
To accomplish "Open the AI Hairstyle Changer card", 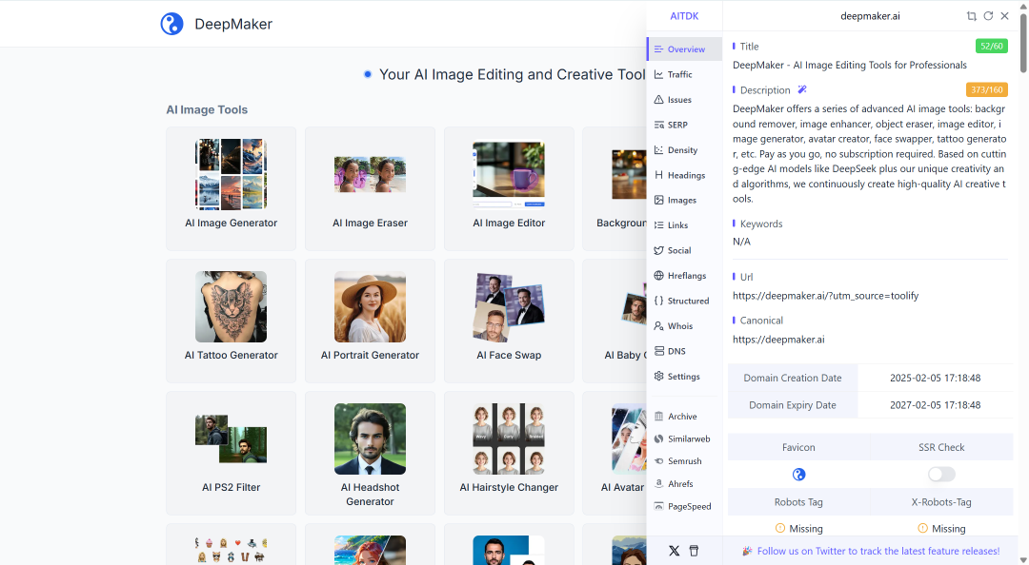I will tap(509, 453).
